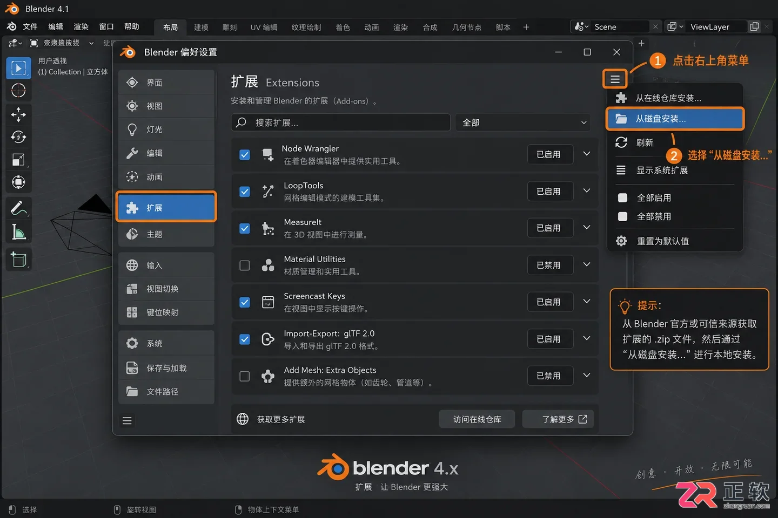778x518 pixels.
Task: Click the 已启用 button for Node Wrangler
Action: click(x=550, y=154)
